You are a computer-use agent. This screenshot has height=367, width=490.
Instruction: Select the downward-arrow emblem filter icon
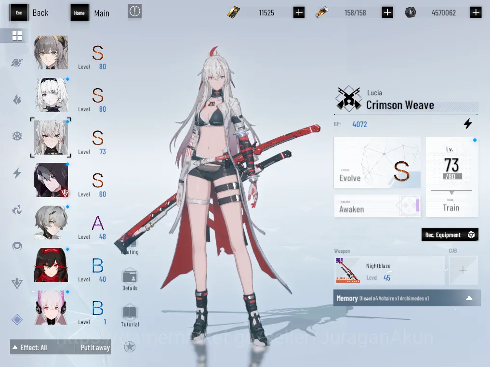click(17, 283)
